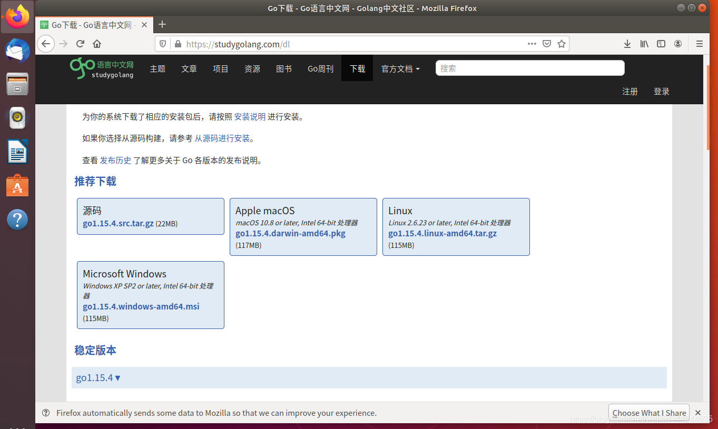Download go1.15.4.windows-amd64.msi for Windows
The height and width of the screenshot is (429, 718).
tap(141, 306)
